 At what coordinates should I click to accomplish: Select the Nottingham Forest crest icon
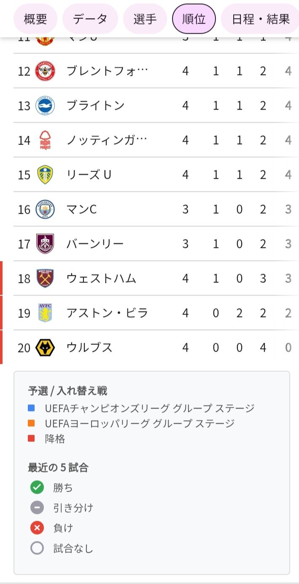(x=45, y=140)
